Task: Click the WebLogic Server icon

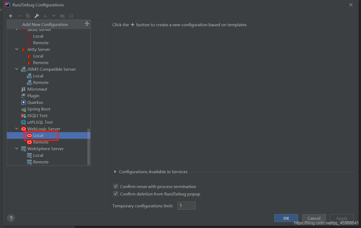Action: (x=23, y=129)
